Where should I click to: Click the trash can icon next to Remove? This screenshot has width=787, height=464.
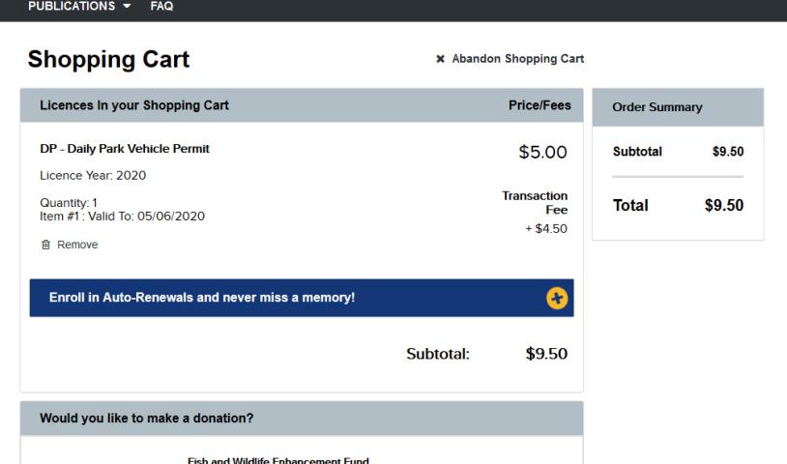47,245
